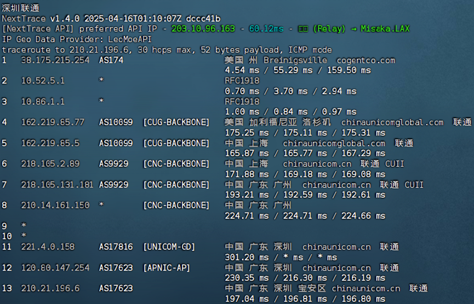Viewport: 474px width, 304px height.
Task: Click latency 165.87 ms
Action: 247,154
